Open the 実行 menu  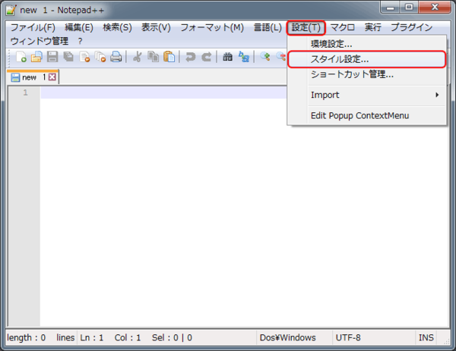373,27
